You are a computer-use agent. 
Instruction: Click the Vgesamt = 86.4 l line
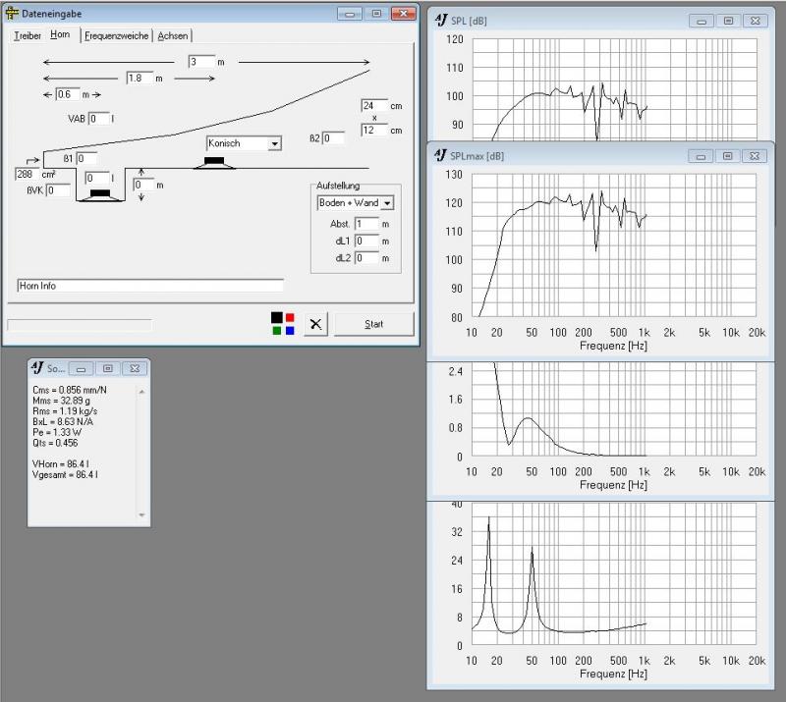65,475
